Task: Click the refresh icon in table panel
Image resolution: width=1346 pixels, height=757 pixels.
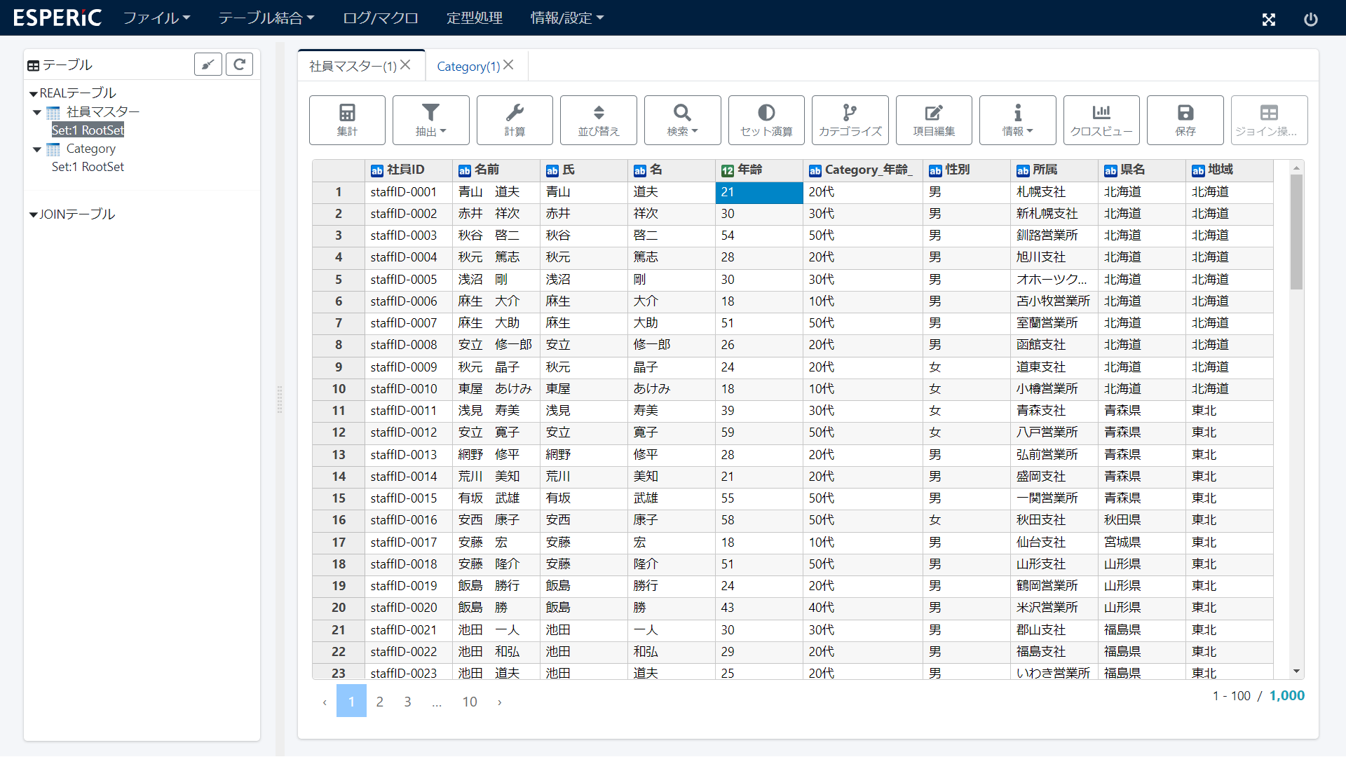Action: [x=239, y=64]
